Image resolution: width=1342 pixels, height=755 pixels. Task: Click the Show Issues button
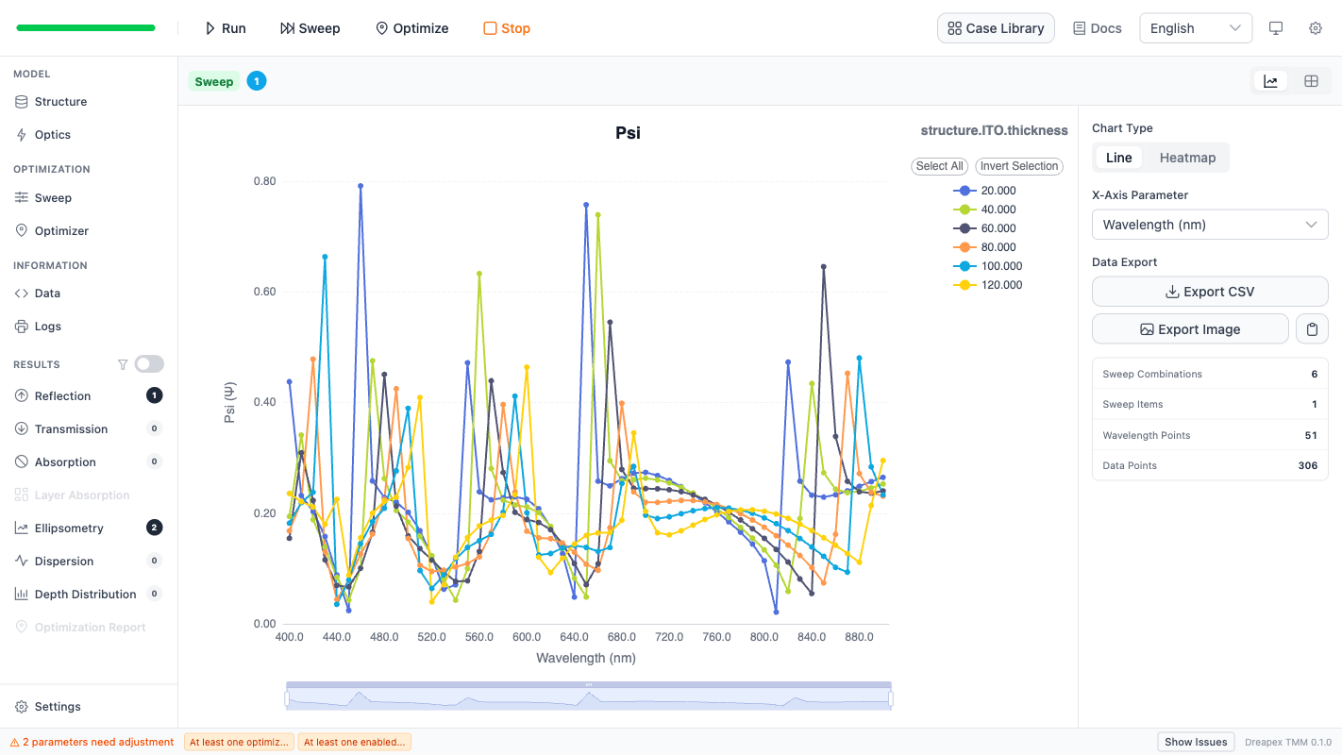click(1195, 742)
